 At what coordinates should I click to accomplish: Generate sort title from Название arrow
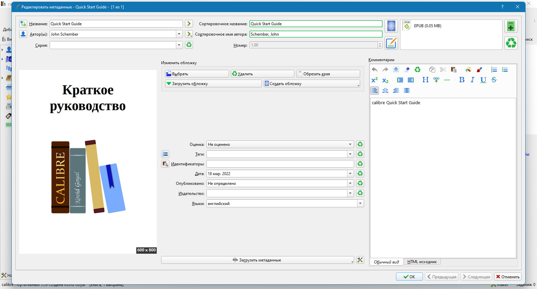click(189, 24)
